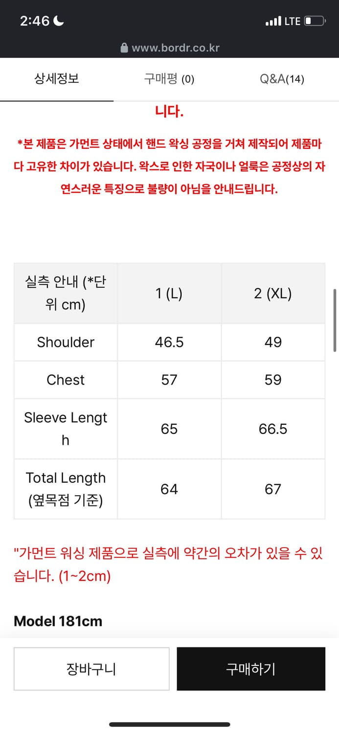The image size is (339, 734).
Task: Open the 상세정보 tab
Action: coord(57,79)
